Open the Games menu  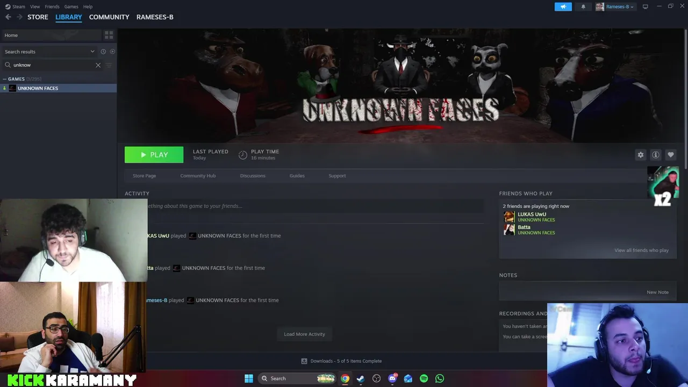click(x=71, y=6)
